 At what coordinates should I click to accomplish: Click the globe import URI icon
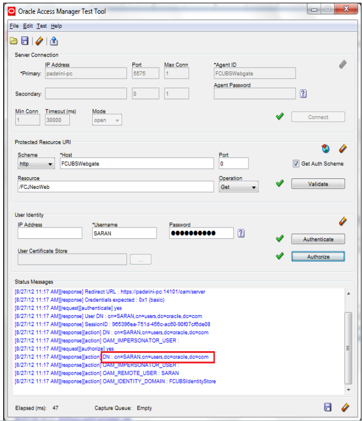pos(325,148)
